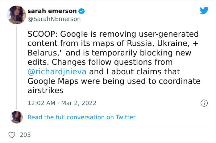This screenshot has height=143, width=216.
Task: Click the phrase user-generated in the tweet
Action: (168, 34)
